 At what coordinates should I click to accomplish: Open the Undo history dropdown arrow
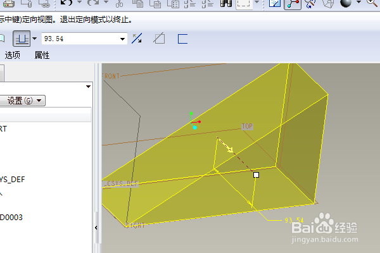80,2
